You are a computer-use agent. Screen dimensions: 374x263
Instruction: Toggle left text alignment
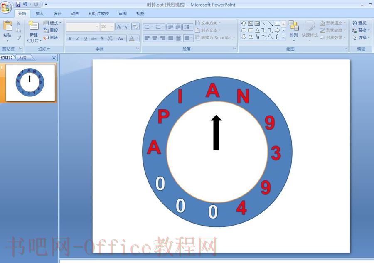tap(147, 38)
